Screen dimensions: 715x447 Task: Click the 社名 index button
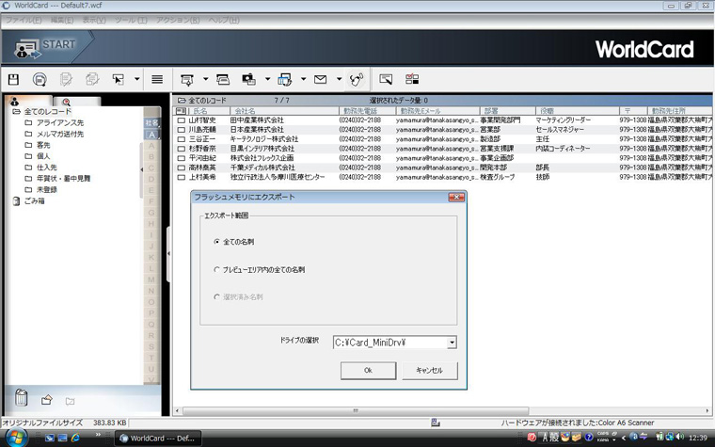(151, 123)
